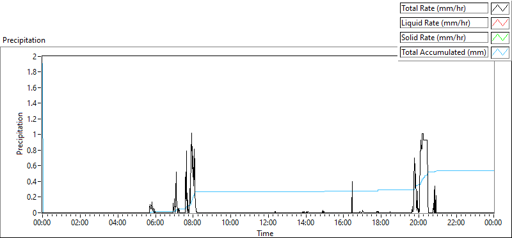Click the vertical Precipitation axis label
Viewport: 512px width, 238px height.
coord(20,134)
